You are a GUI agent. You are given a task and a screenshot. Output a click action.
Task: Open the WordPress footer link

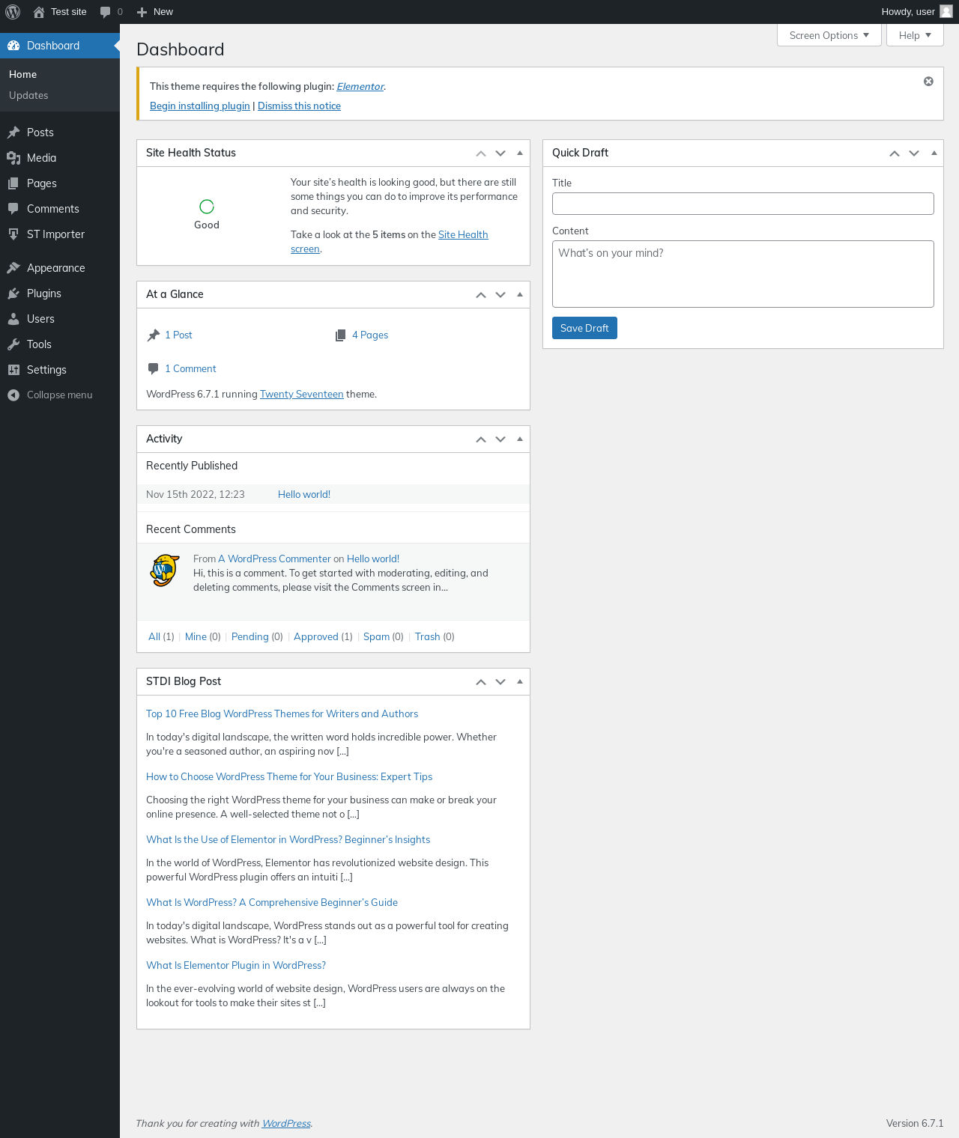pyautogui.click(x=286, y=1124)
